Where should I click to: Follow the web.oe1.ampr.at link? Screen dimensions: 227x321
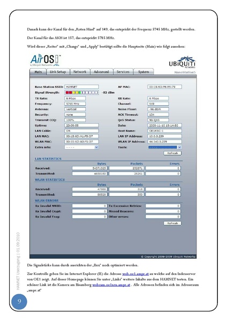pyautogui.click(x=135, y=274)
